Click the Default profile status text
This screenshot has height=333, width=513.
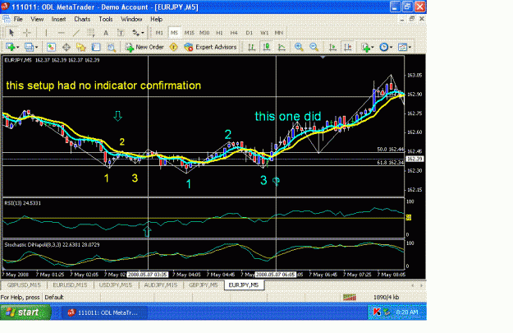click(x=54, y=298)
